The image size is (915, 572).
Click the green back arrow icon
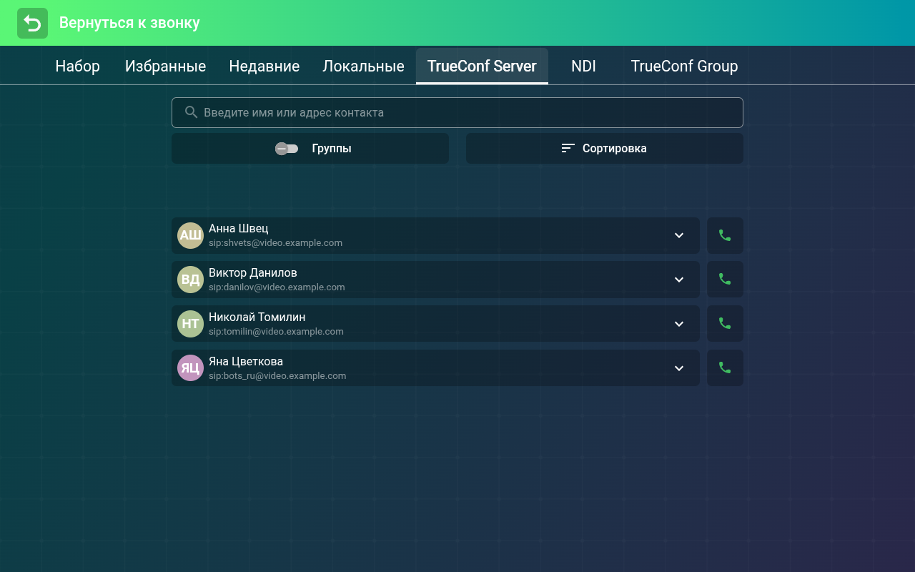pos(32,23)
